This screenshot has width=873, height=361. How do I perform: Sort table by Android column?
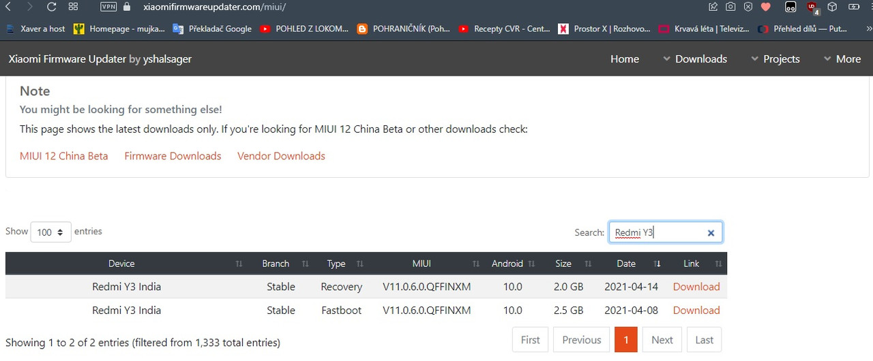[x=512, y=264]
